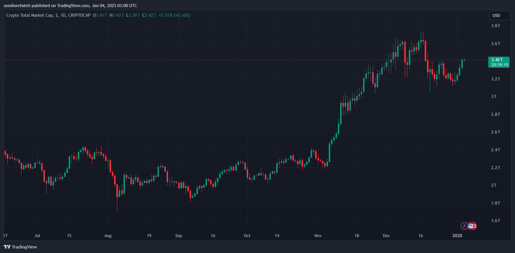The image size is (515, 253).
Task: Select the Crypto Total Market Cap chart title
Action: [x=49, y=15]
